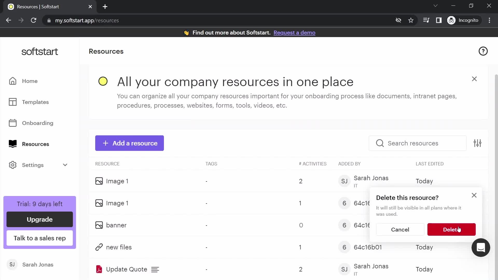Image resolution: width=498 pixels, height=280 pixels.
Task: Expand the Settings menu chevron
Action: click(x=65, y=165)
